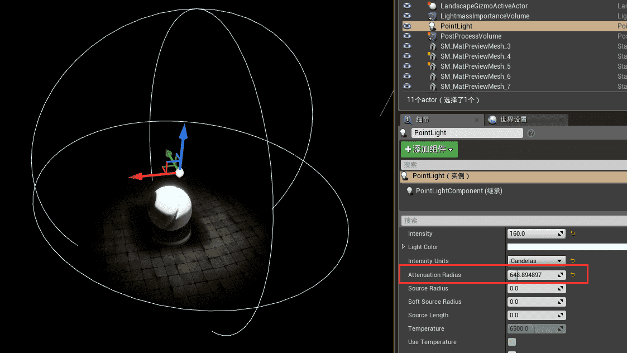The width and height of the screenshot is (627, 353).
Task: Expand the Light Color property
Action: click(x=403, y=247)
